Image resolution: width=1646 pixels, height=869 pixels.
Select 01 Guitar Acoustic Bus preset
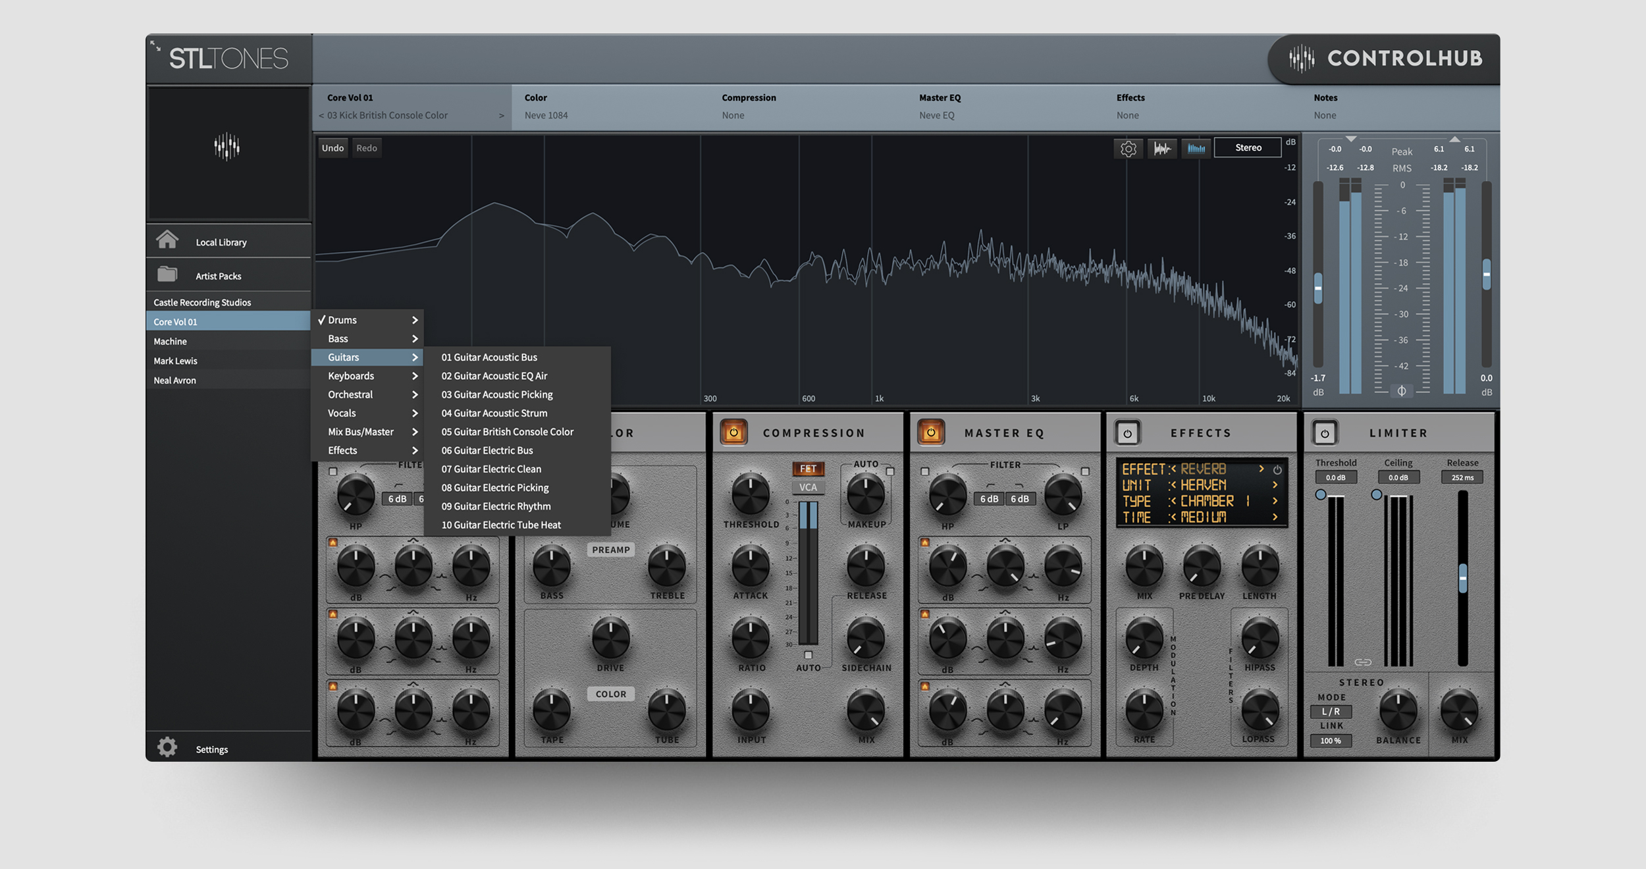click(517, 357)
